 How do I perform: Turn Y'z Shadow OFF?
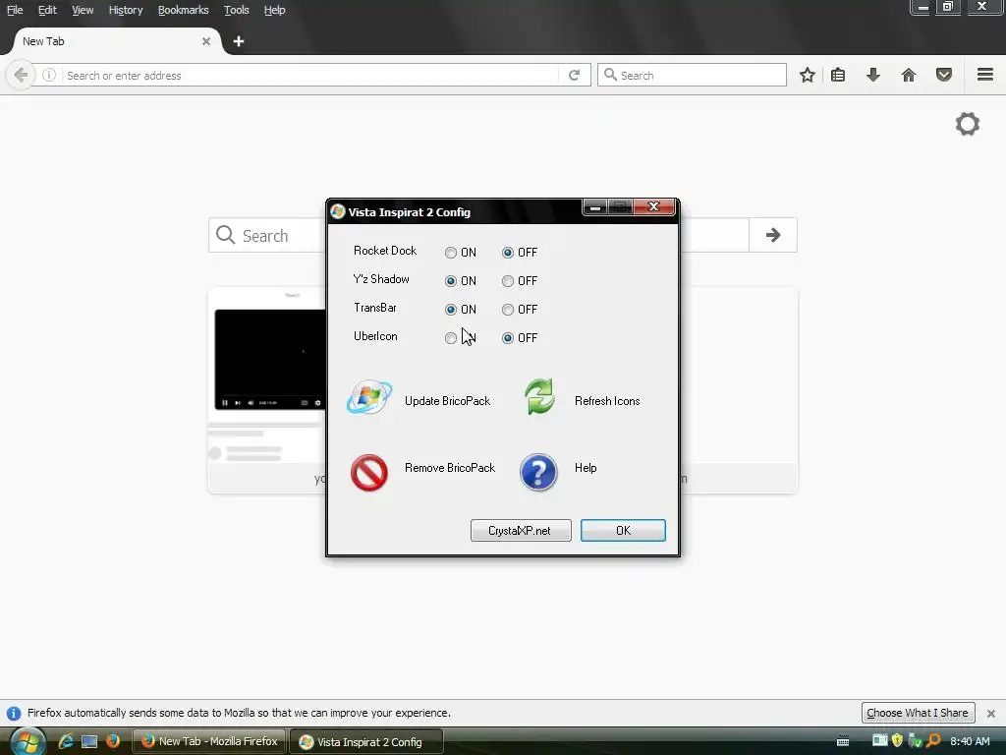pyautogui.click(x=508, y=281)
